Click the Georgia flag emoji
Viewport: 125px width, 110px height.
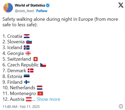(28, 53)
